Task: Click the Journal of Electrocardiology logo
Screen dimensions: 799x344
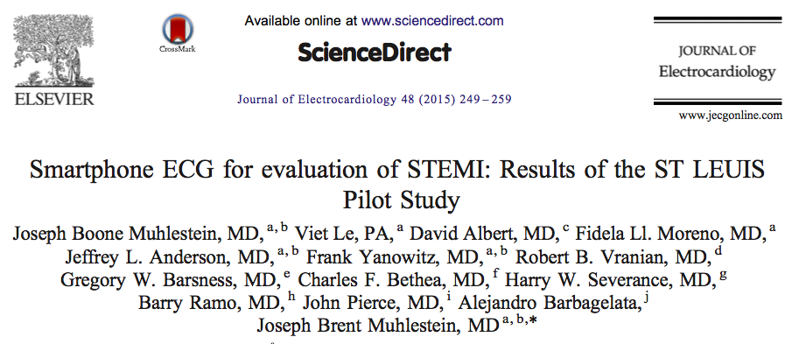Action: point(717,61)
